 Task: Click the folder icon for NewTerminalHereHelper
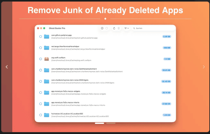point(47,48)
